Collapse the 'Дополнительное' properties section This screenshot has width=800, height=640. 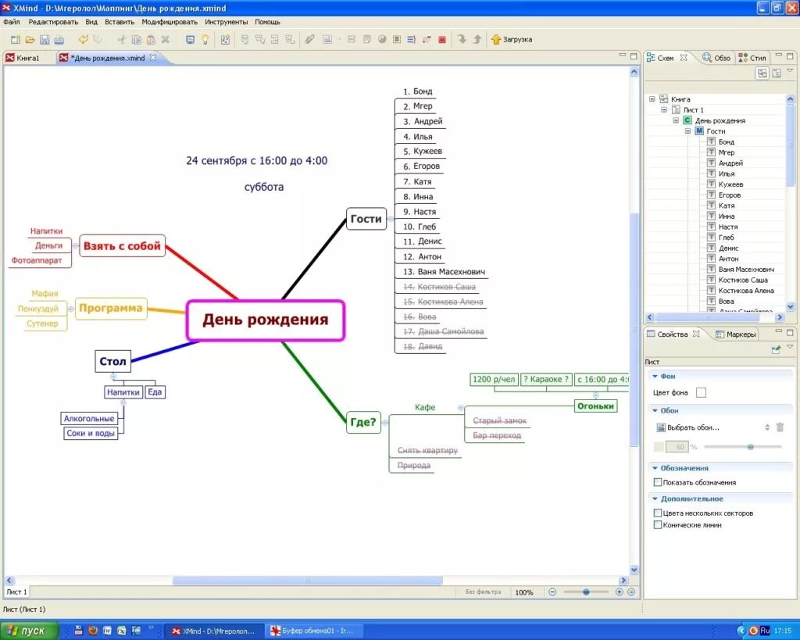655,499
